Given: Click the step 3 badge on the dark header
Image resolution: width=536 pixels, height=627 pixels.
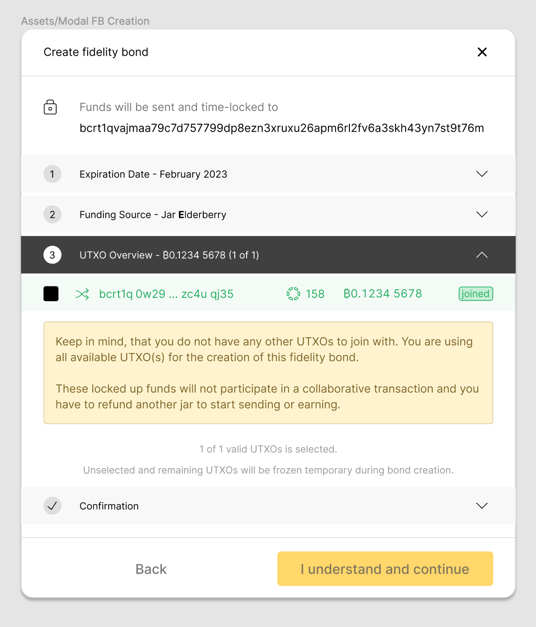Looking at the screenshot, I should [52, 255].
